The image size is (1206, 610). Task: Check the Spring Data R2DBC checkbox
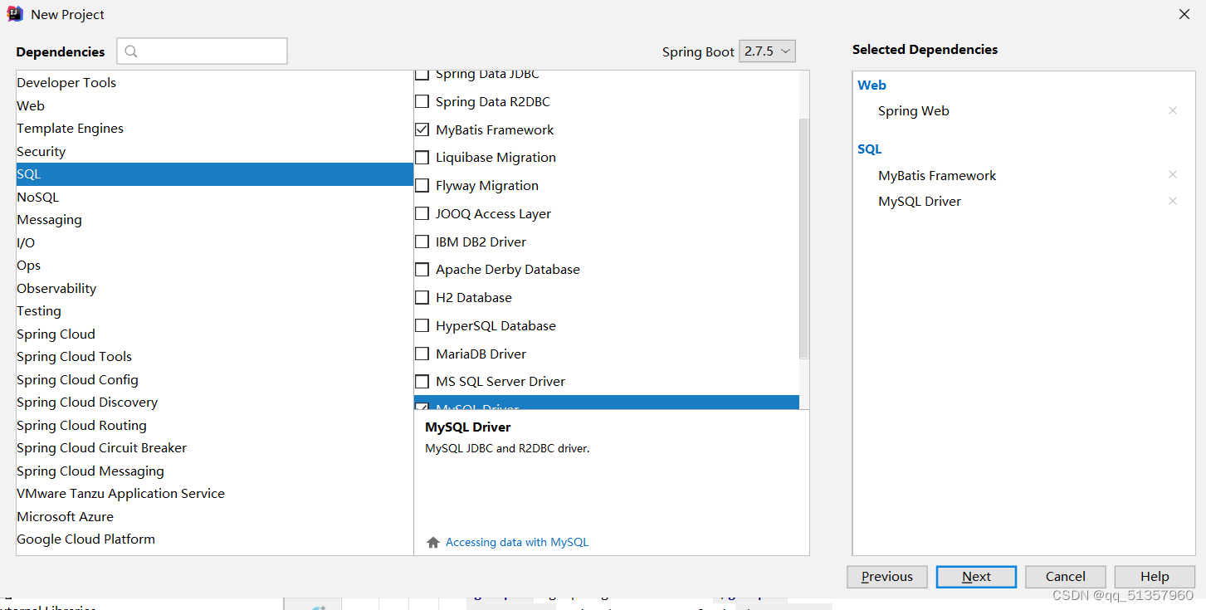pos(422,101)
